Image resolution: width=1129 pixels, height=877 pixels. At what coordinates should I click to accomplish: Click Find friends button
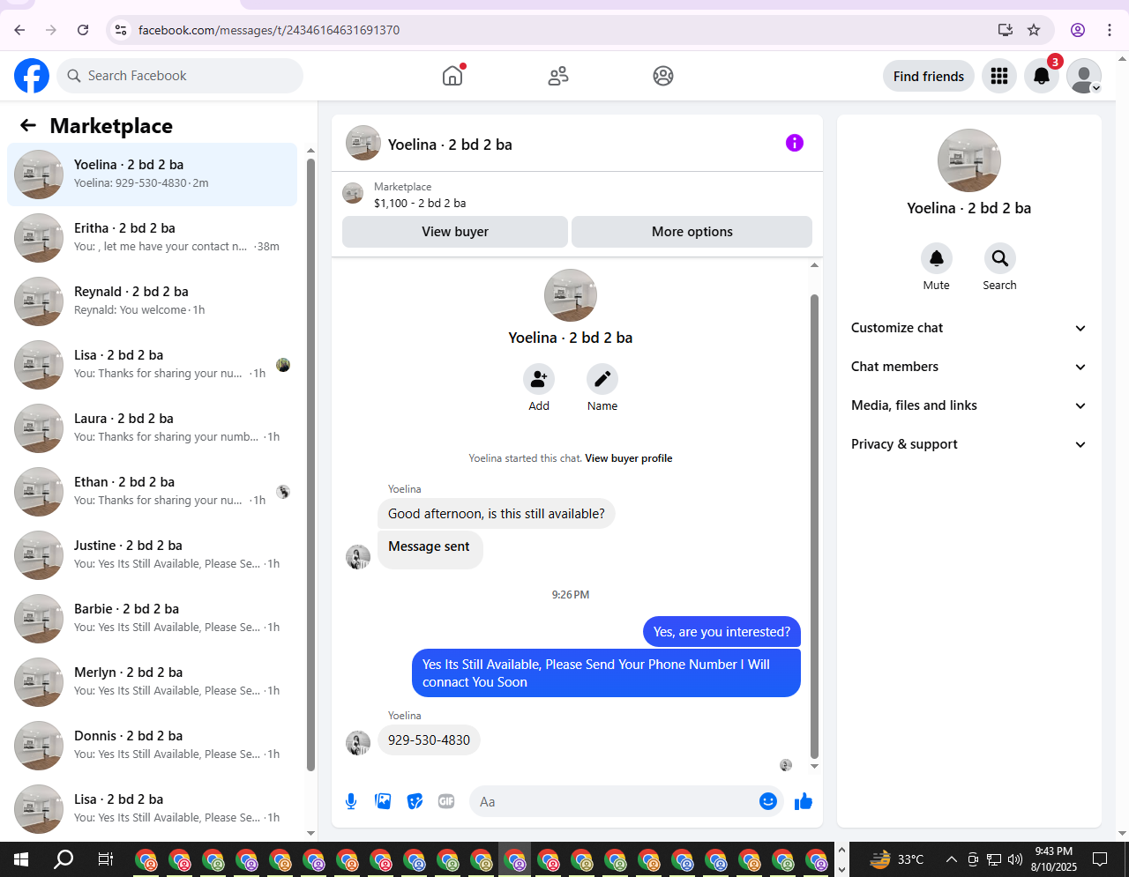(x=929, y=77)
